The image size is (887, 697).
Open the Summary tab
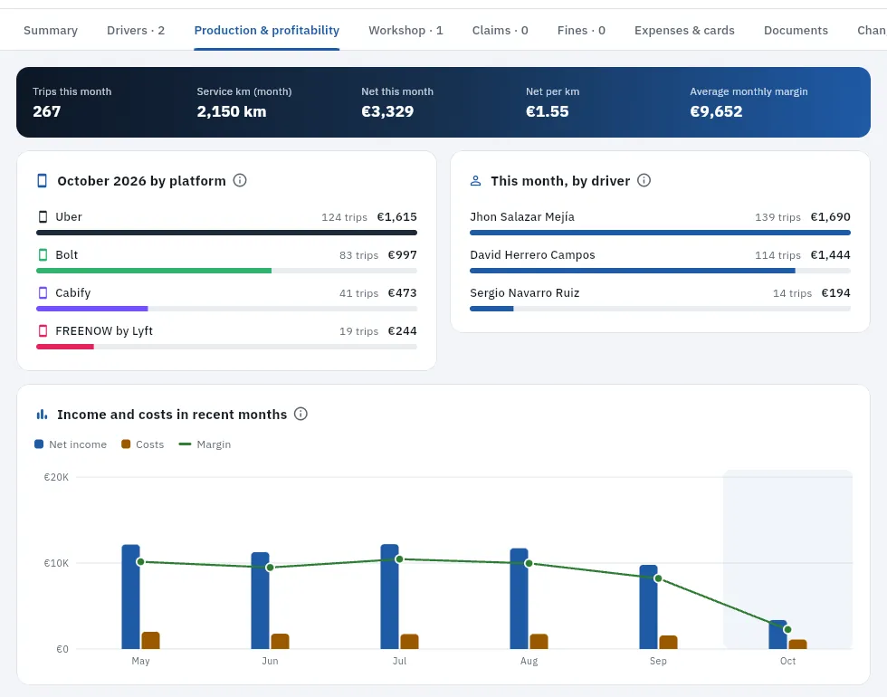point(51,30)
